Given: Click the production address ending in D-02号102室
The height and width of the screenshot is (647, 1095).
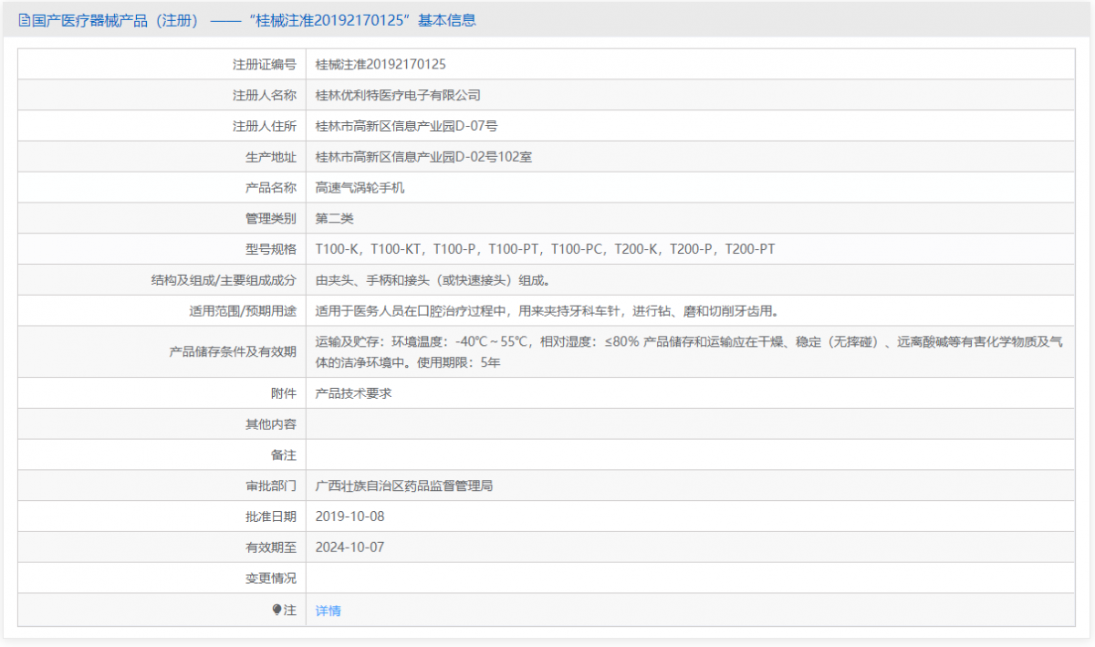Looking at the screenshot, I should point(423,157).
